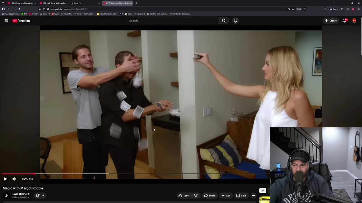Open Extract Acapellas bookmark

click(107, 14)
